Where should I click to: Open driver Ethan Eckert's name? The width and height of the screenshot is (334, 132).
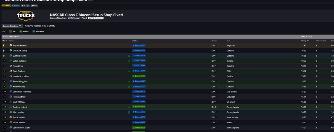tap(19, 123)
